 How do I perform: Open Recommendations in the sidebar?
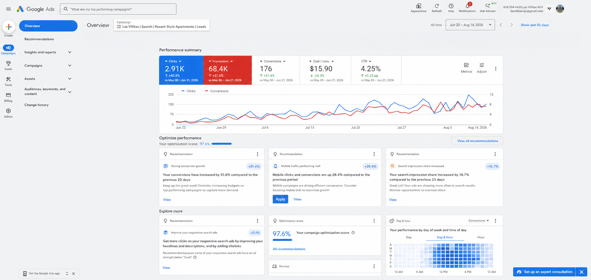point(39,39)
